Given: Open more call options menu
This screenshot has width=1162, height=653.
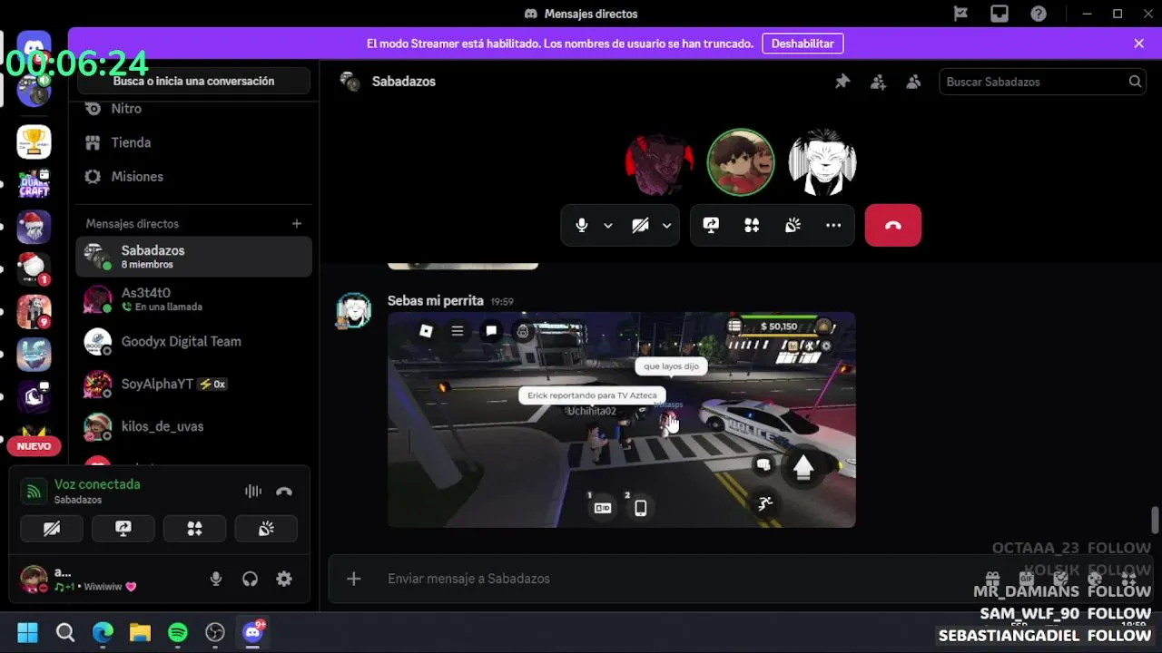Looking at the screenshot, I should [833, 226].
